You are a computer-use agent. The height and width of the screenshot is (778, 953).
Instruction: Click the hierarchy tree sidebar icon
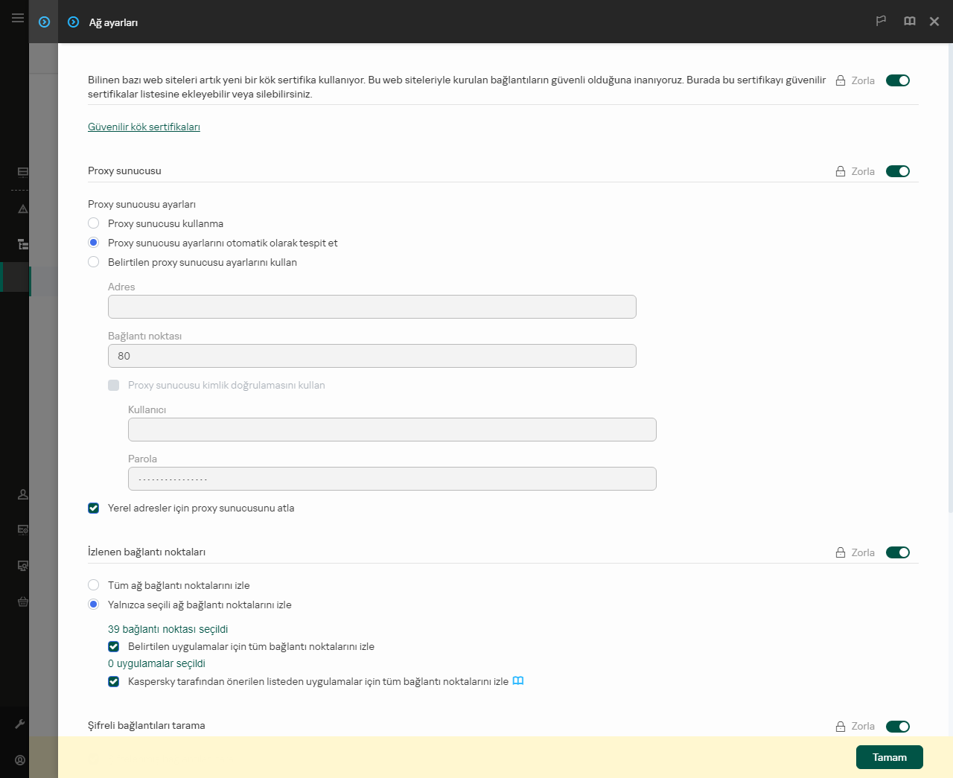(23, 244)
